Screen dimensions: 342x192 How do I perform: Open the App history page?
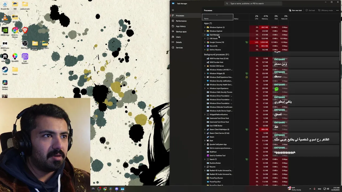[x=186, y=26]
